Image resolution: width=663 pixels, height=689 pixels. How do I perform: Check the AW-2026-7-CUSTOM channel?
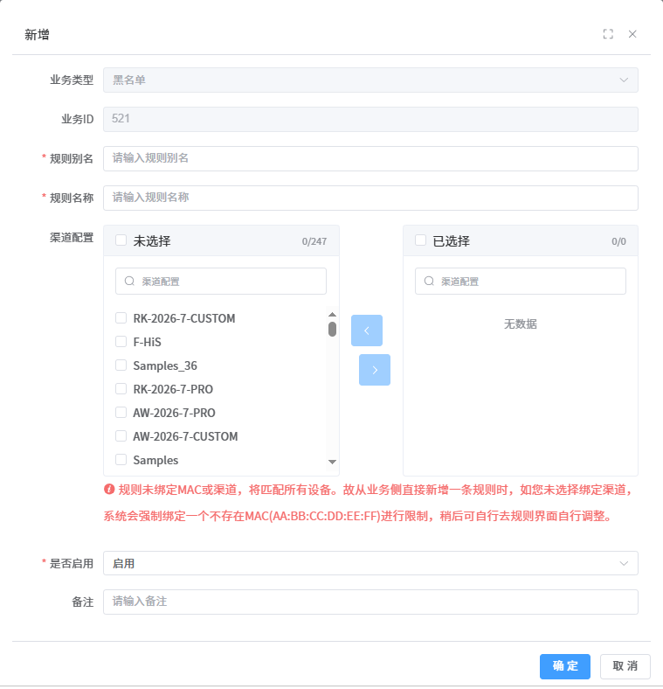[x=121, y=436]
